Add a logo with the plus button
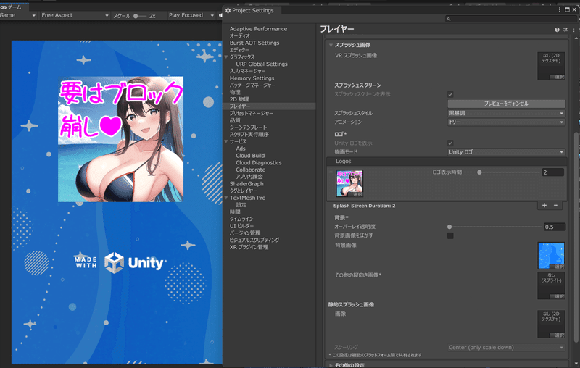The width and height of the screenshot is (580, 368). 544,206
